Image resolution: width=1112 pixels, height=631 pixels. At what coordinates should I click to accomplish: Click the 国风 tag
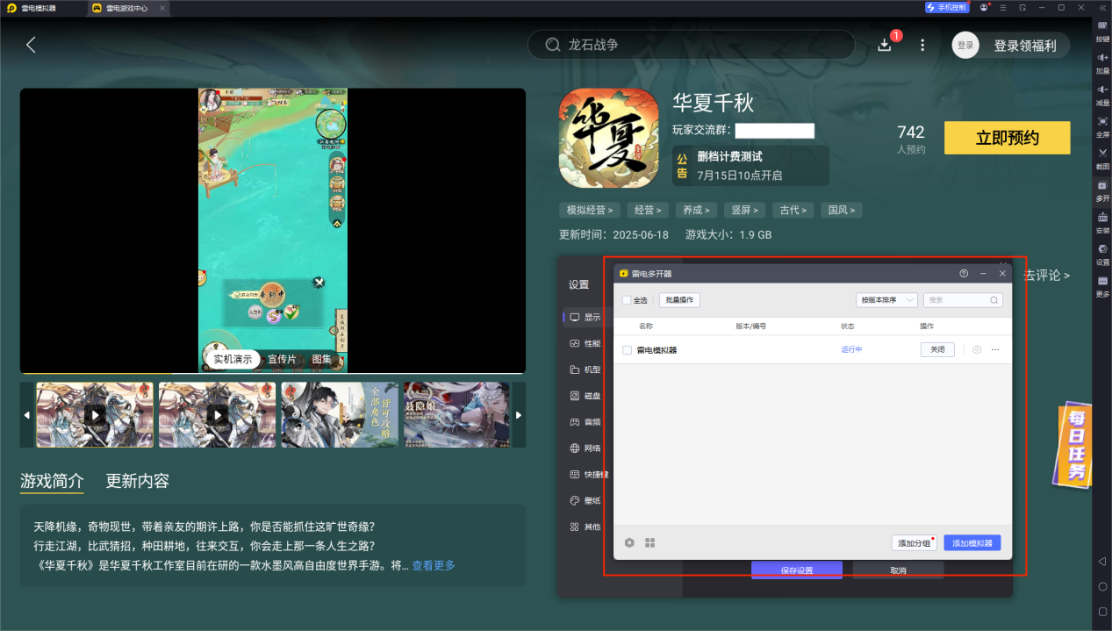pos(843,210)
